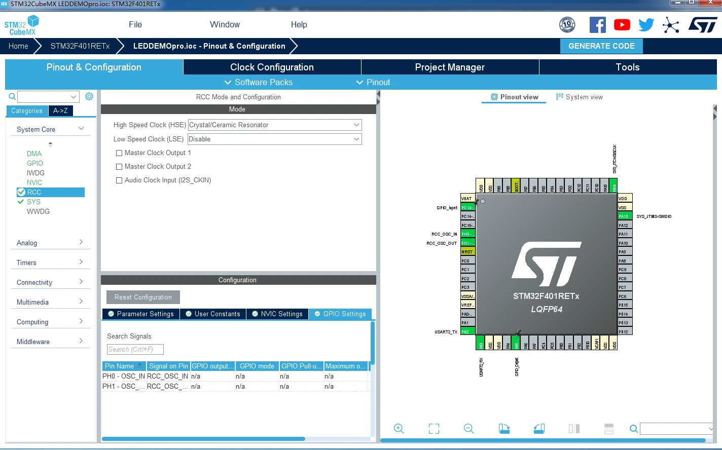Open the YouTube icon link
Screen dimensions: 722x450
[622, 25]
